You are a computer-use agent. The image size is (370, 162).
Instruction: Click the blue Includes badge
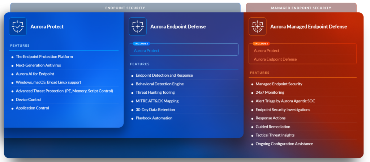tap(141, 44)
